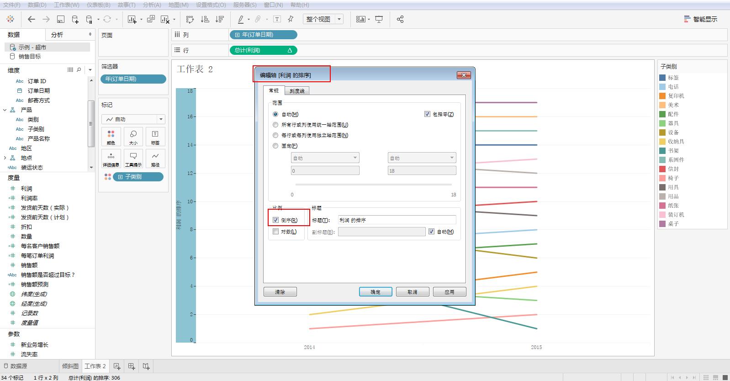The height and width of the screenshot is (381, 730).
Task: Toggle the subtitle 自动 checkbox
Action: 431,232
